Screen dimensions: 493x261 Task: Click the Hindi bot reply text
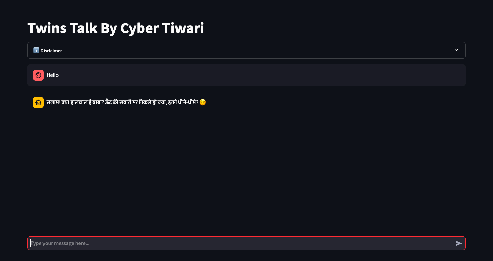point(123,102)
